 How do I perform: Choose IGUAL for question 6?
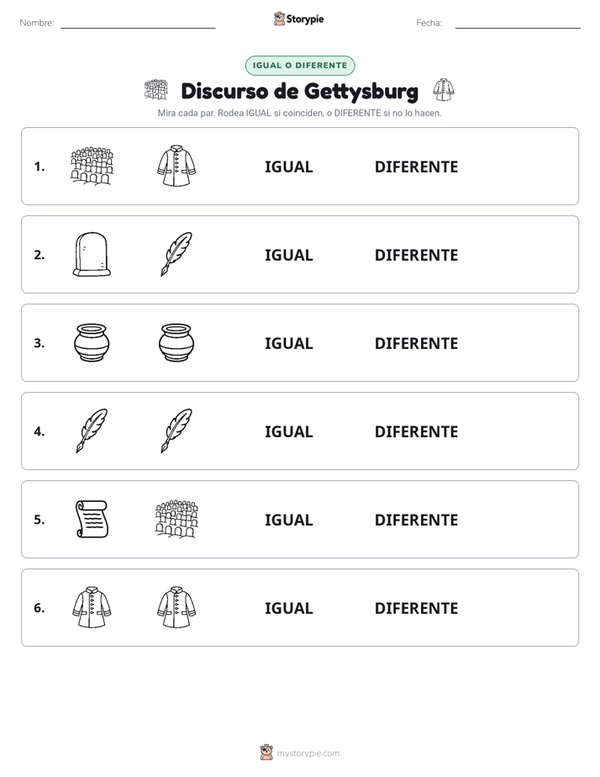pos(288,608)
